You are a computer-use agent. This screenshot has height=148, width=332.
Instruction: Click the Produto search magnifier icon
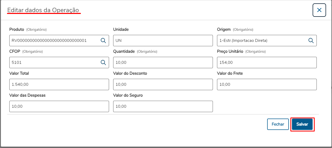click(x=103, y=41)
